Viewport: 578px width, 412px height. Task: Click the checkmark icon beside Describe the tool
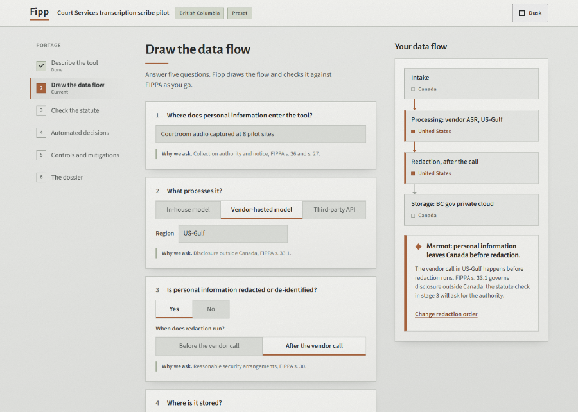41,65
